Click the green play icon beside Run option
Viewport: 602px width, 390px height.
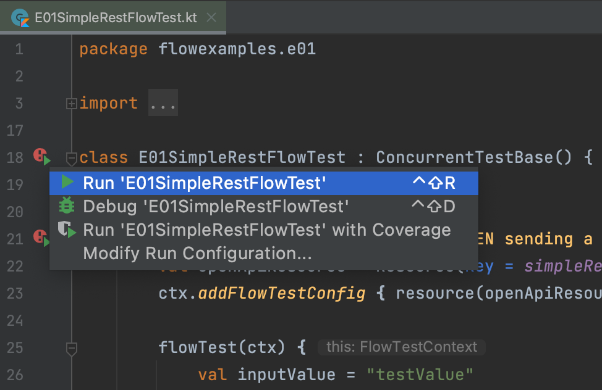coord(67,183)
